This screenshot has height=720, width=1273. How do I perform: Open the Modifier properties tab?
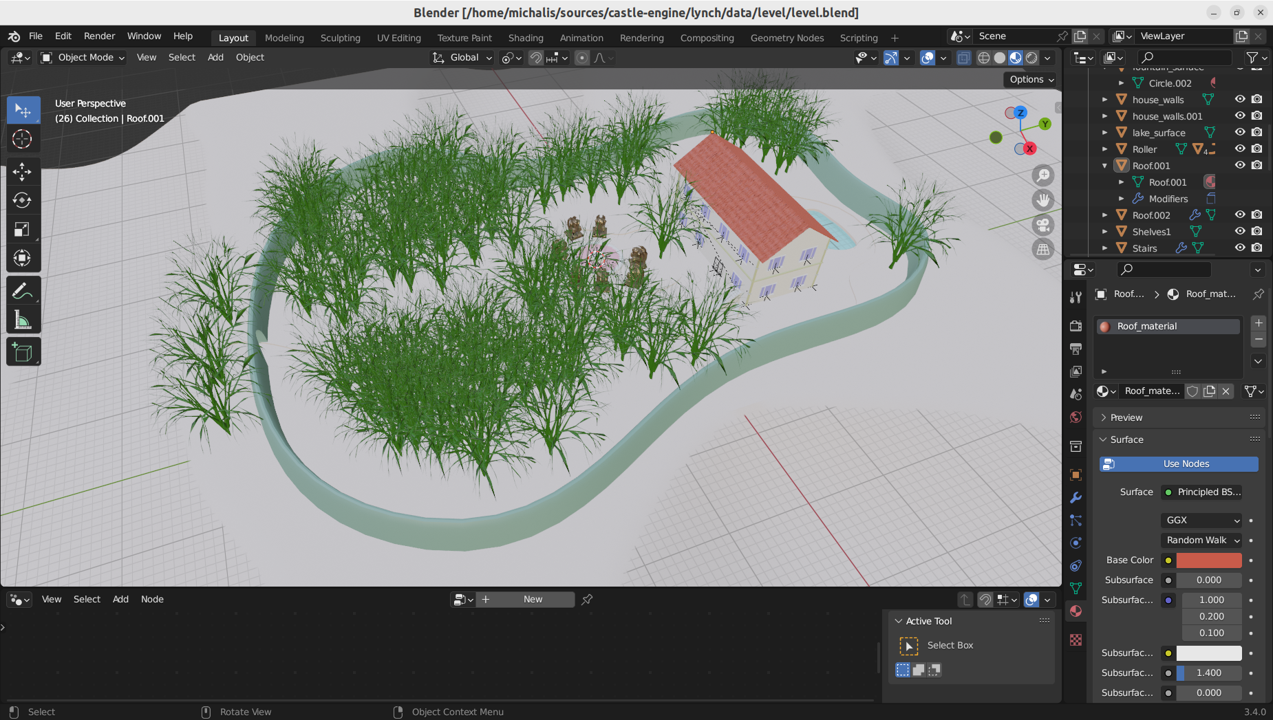(x=1076, y=497)
